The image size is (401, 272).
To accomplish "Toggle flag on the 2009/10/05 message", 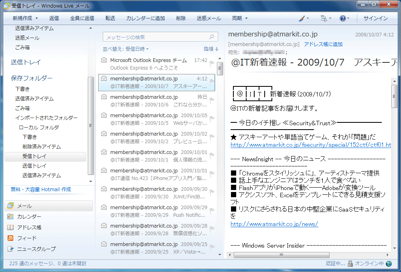I will tap(212, 119).
